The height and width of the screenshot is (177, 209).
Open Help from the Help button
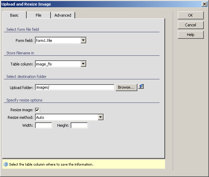[x=190, y=35]
